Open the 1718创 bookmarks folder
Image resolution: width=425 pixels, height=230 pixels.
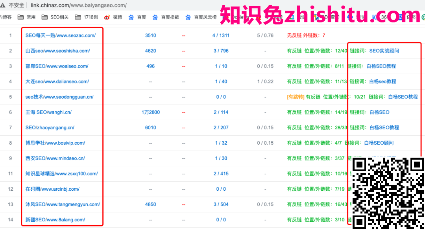(87, 17)
